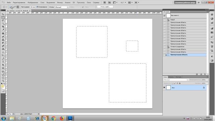The height and width of the screenshot is (121, 215).
Task: Select the Move tool
Action: [x=3, y=14]
